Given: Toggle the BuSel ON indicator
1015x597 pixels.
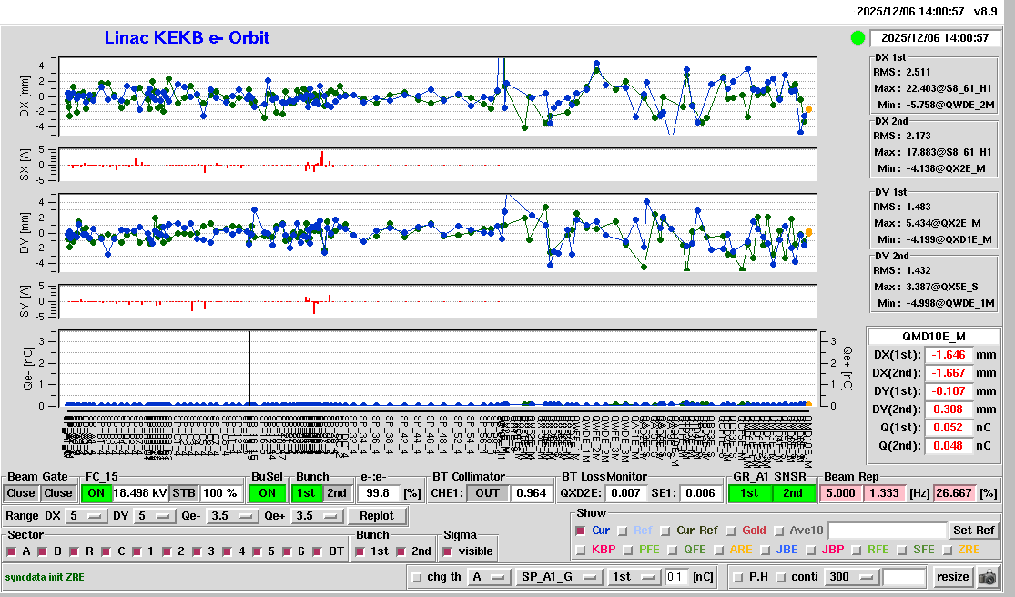Looking at the screenshot, I should 268,493.
